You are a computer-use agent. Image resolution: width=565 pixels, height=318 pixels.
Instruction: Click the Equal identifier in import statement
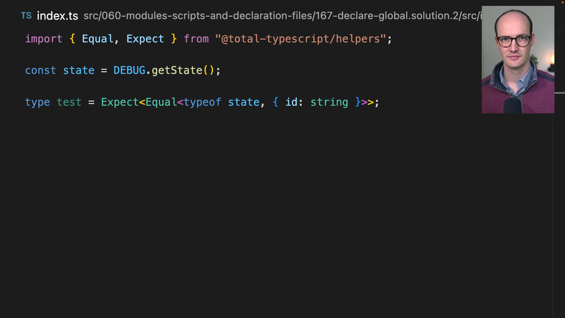(97, 39)
